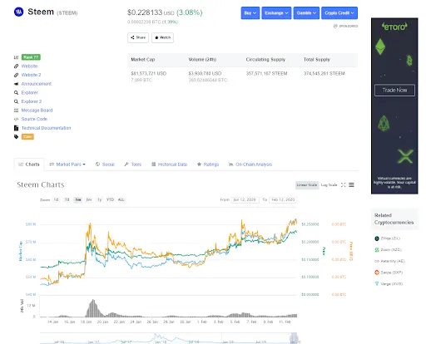Screen dimensions: 426x344
Task: Select Linear Scale for the chart
Action: tap(307, 185)
